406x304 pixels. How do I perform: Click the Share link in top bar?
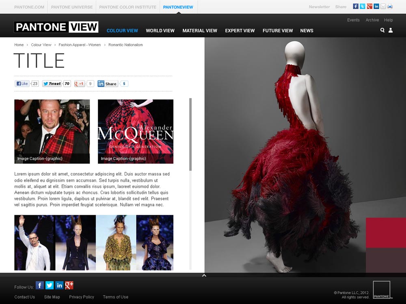point(341,7)
